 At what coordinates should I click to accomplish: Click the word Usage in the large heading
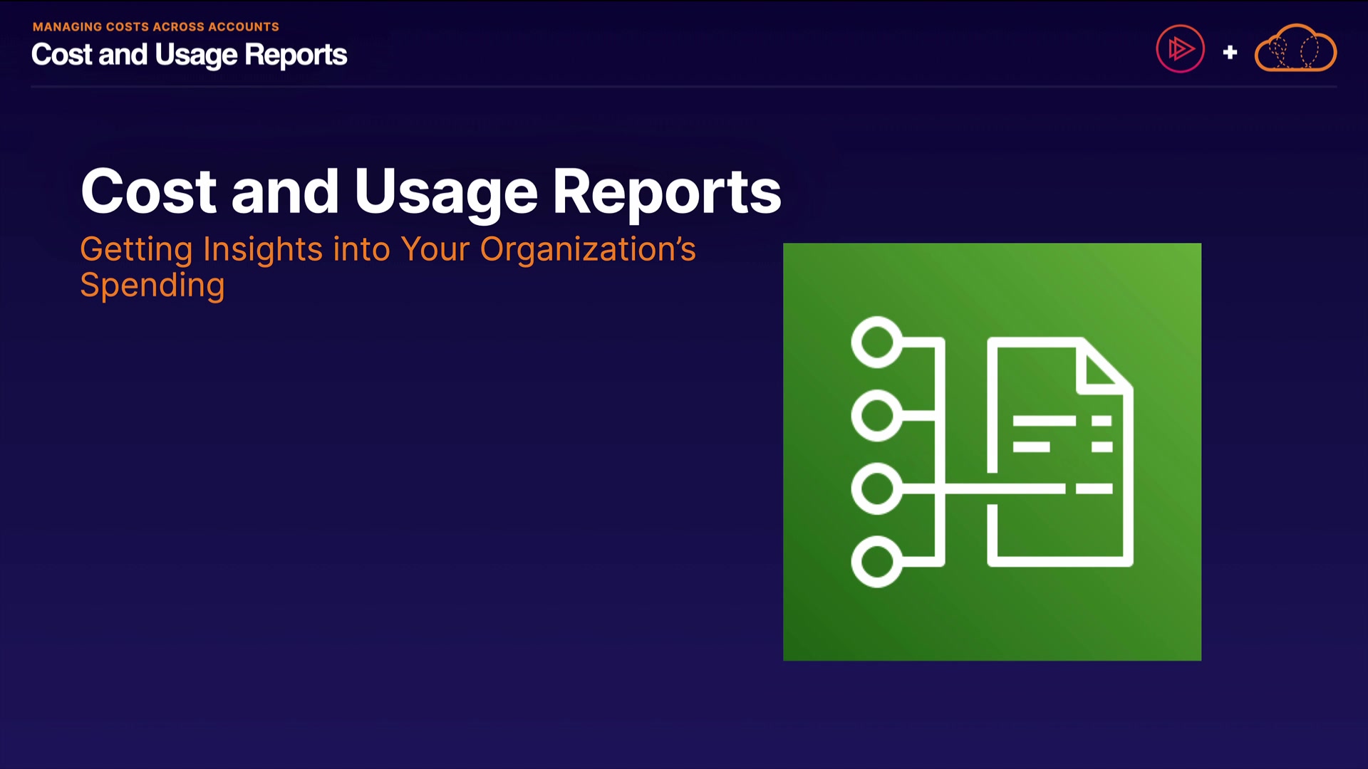445,191
